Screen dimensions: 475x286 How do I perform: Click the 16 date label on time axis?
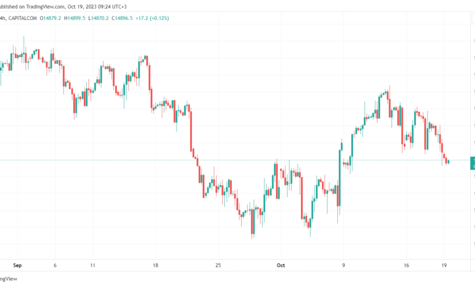point(406,265)
